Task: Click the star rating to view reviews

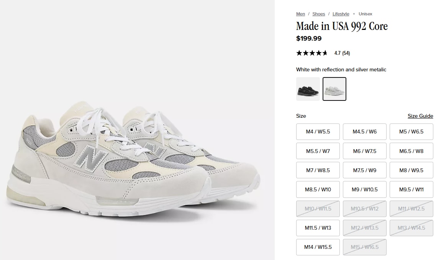Action: click(312, 53)
